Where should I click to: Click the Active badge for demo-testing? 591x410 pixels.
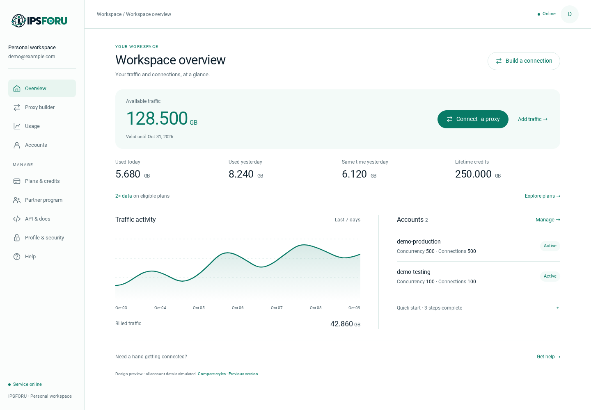550,276
